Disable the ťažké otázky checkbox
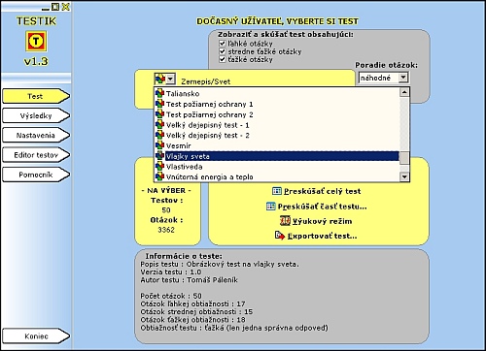The image size is (486, 351). [223, 59]
